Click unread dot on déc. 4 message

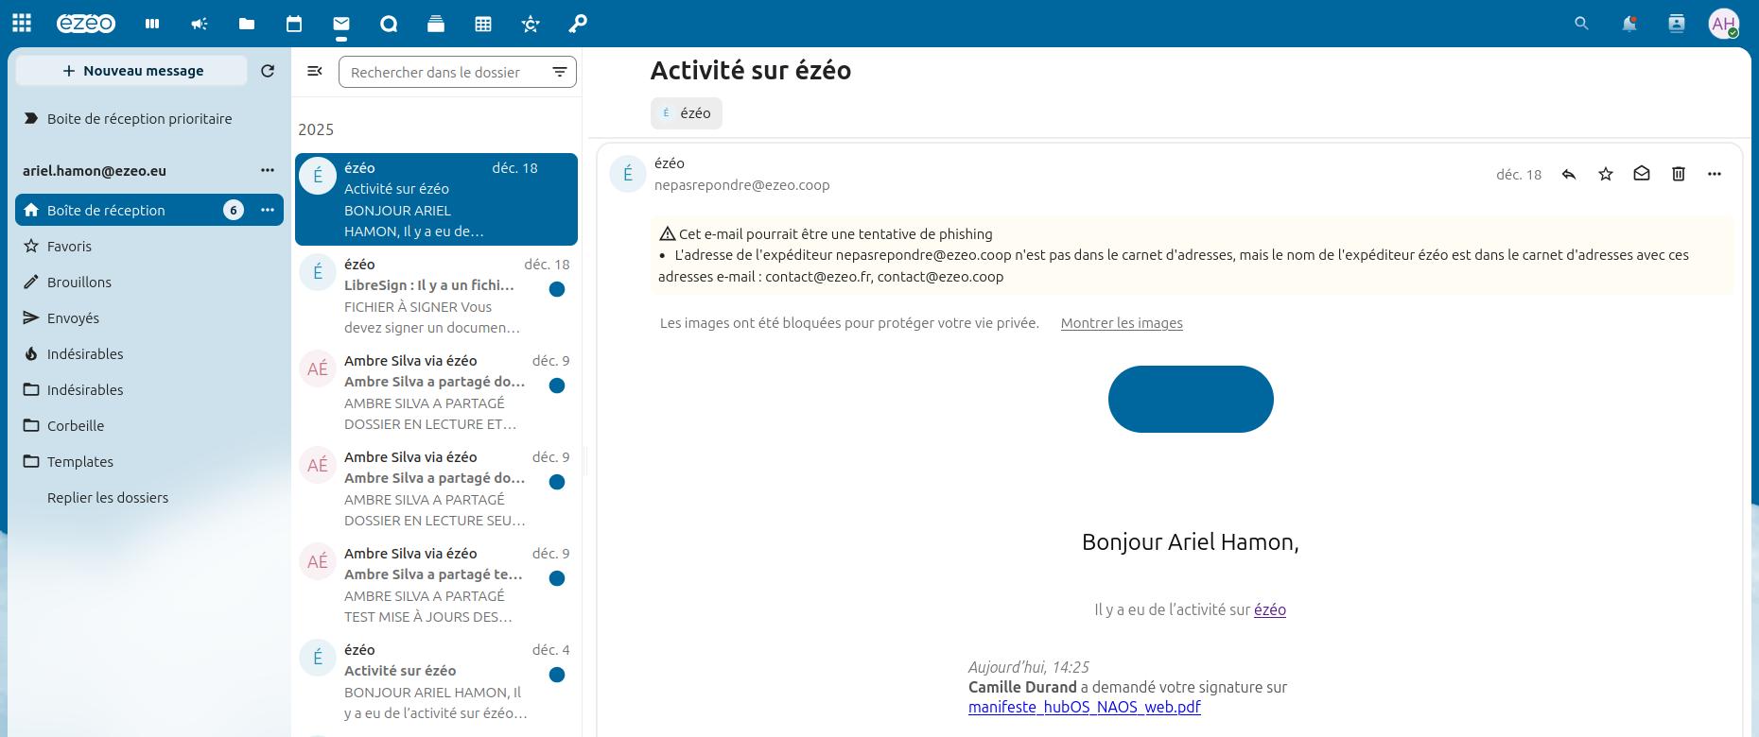click(x=557, y=675)
